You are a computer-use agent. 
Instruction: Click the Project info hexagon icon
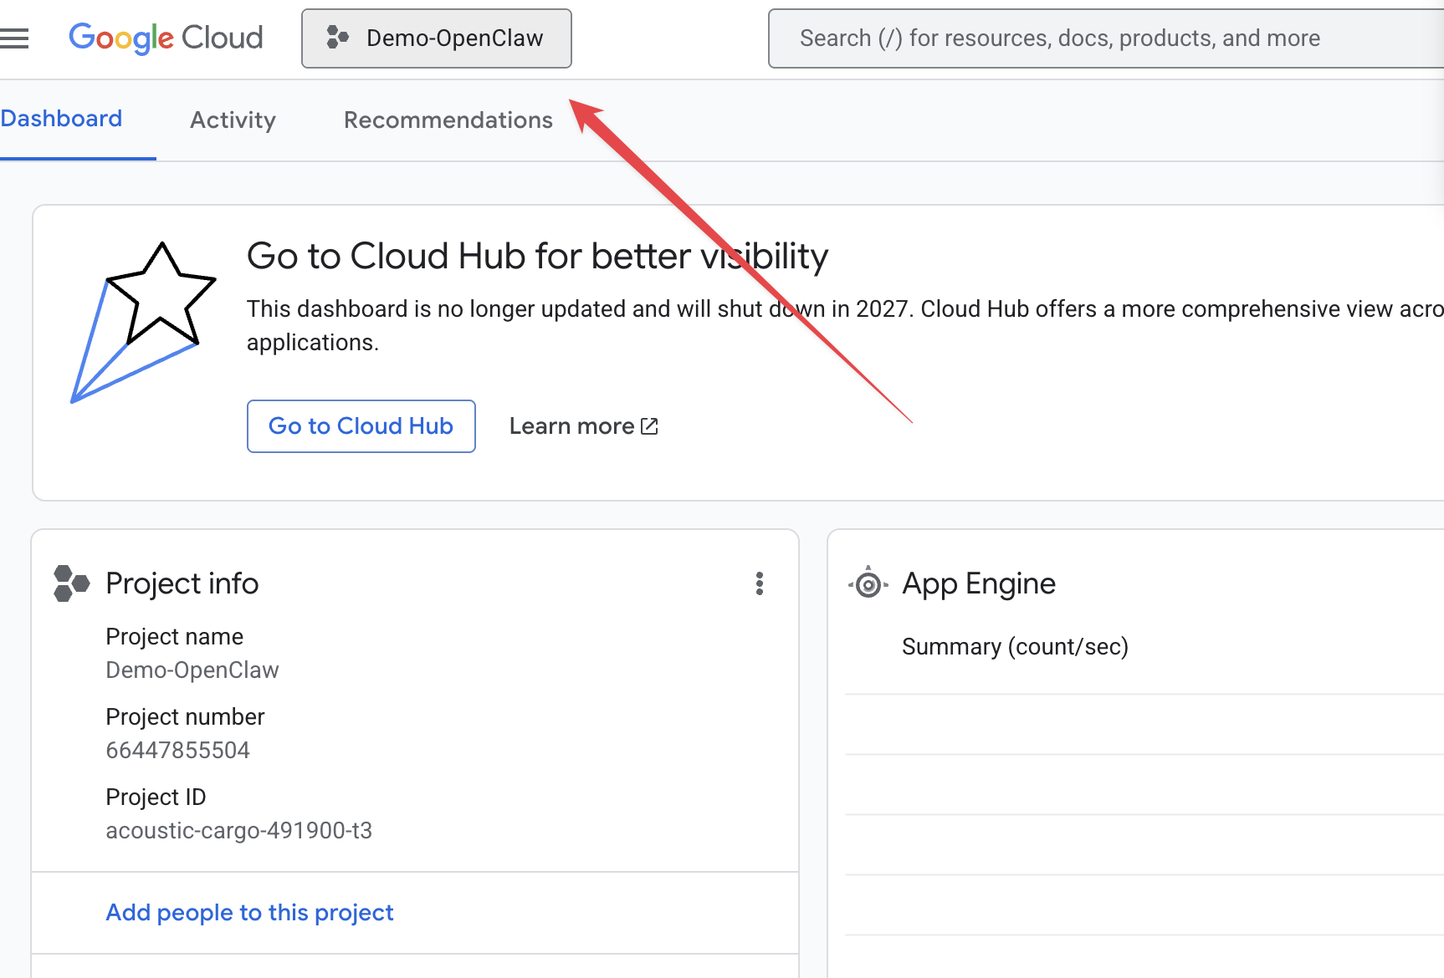click(71, 583)
